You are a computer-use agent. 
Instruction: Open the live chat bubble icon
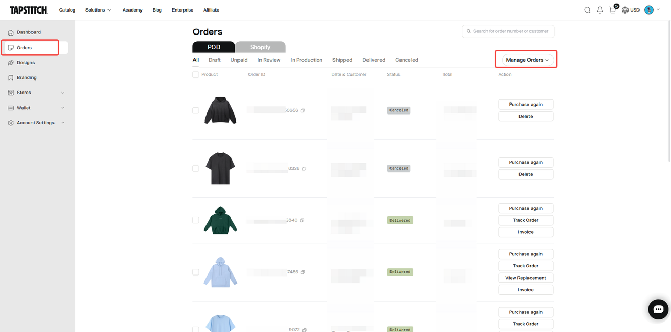tap(658, 309)
